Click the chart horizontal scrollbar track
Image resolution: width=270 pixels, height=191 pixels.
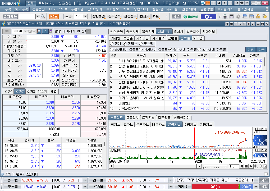[x=155, y=166]
